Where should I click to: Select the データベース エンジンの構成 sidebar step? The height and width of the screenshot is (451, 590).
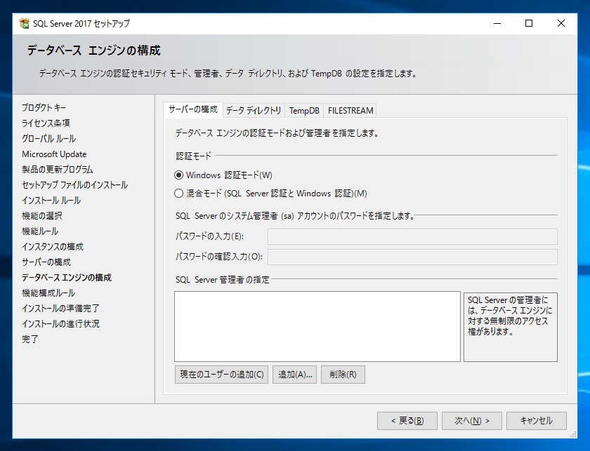click(67, 277)
